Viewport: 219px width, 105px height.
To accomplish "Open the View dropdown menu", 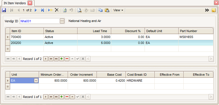I will click(118, 10).
